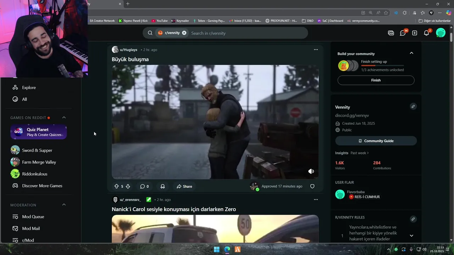Open u/_erennsrc_ profile

click(x=130, y=200)
